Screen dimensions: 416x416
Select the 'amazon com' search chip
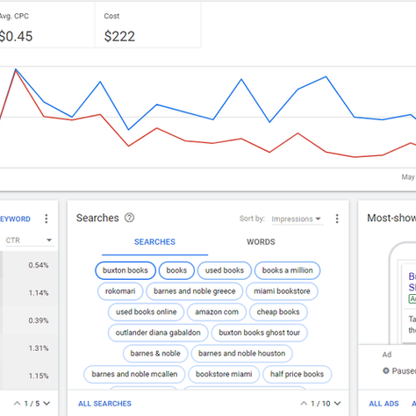[217, 312]
